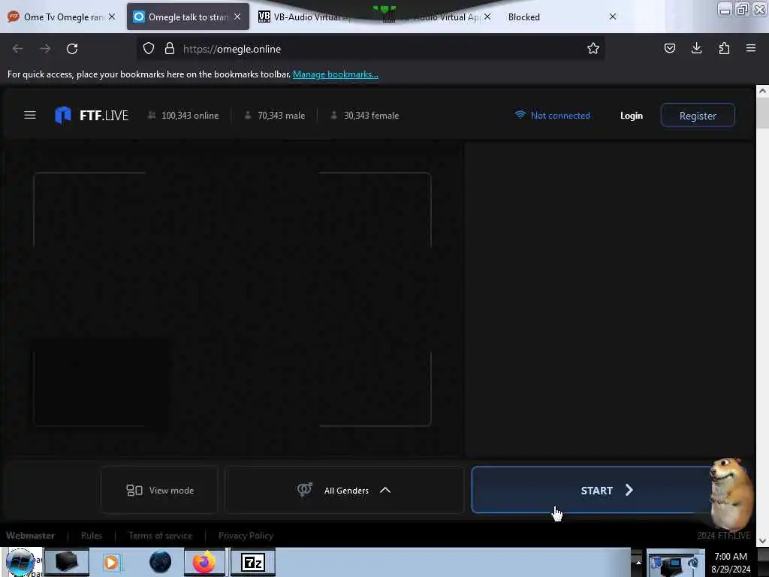Viewport: 769px width, 577px height.
Task: Click the hamster mascot image
Action: 731,494
